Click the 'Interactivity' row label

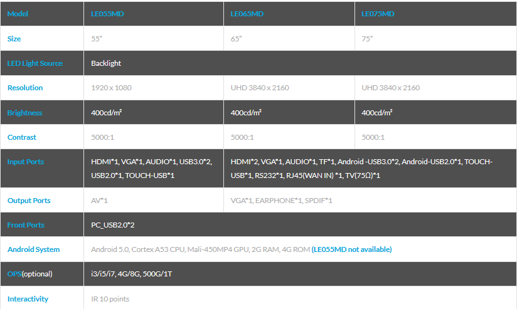coord(28,299)
